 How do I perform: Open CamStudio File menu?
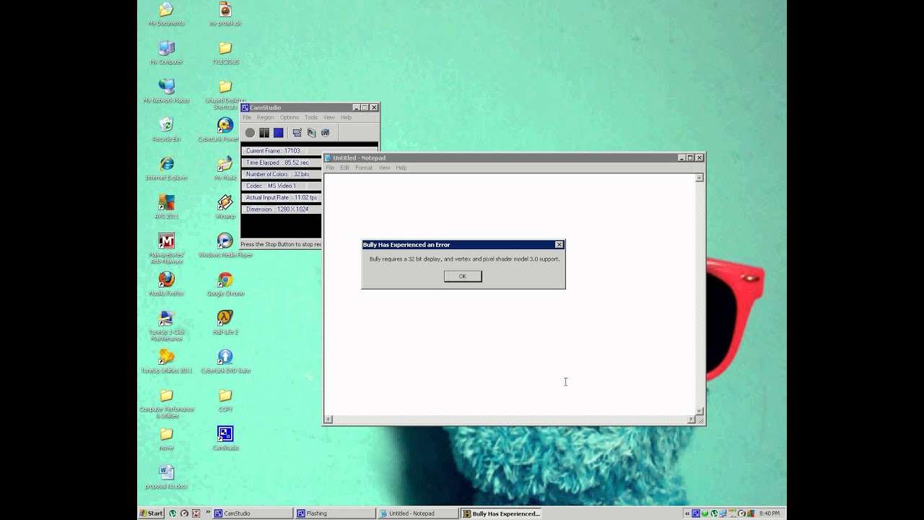(x=247, y=117)
